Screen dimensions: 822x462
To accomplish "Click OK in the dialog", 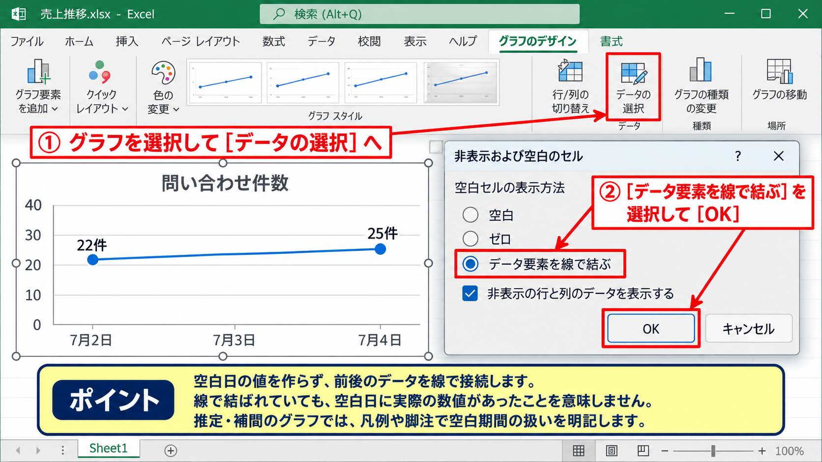I will click(x=651, y=328).
